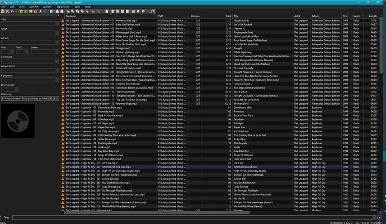Open the Composer field dropdown arrow
The image size is (386, 224).
(57, 80)
